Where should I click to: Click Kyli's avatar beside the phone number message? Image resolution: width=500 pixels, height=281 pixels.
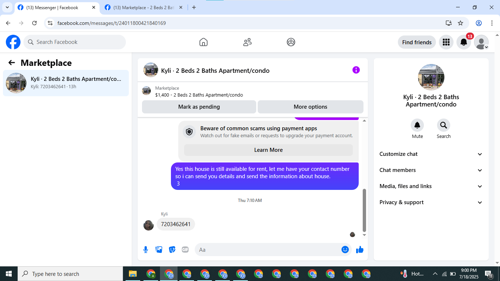click(x=149, y=225)
